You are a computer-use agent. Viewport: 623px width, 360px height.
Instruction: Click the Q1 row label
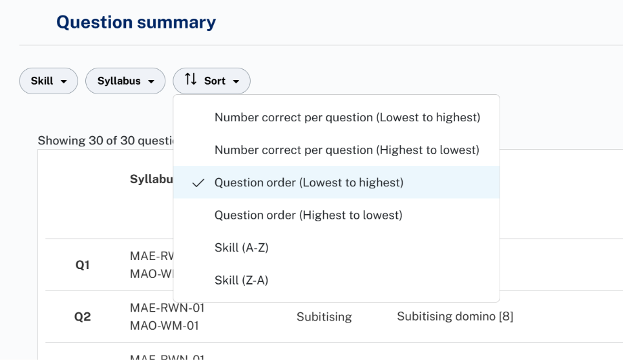point(82,265)
